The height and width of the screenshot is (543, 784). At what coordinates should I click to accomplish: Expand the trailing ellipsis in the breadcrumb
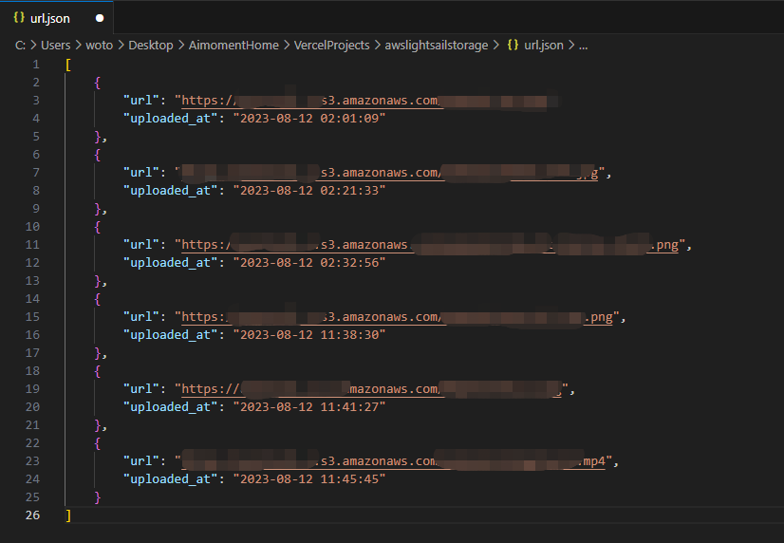click(x=583, y=45)
